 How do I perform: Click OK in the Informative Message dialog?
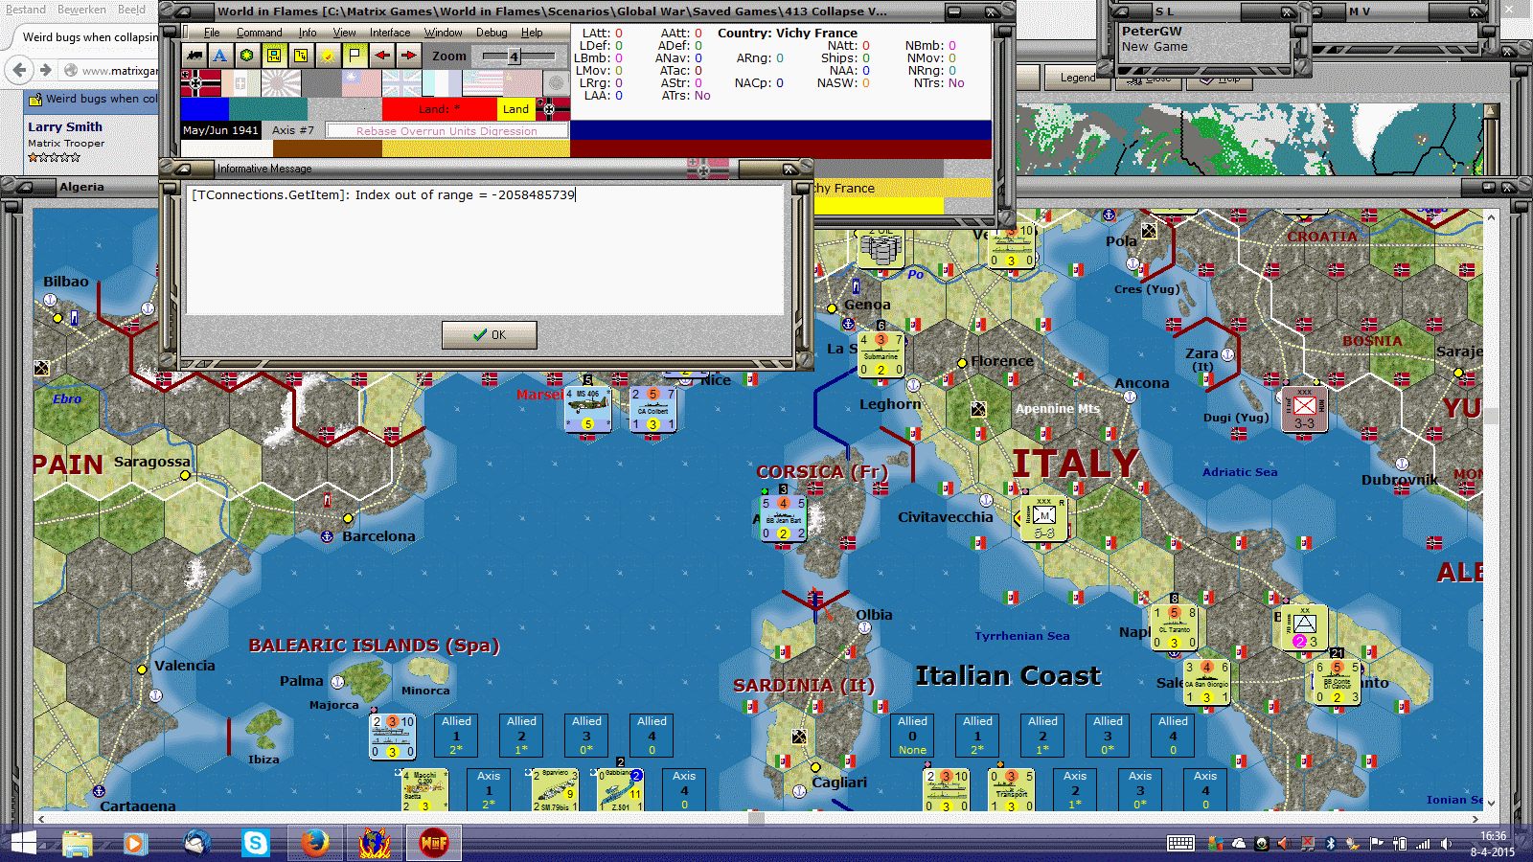click(x=490, y=335)
